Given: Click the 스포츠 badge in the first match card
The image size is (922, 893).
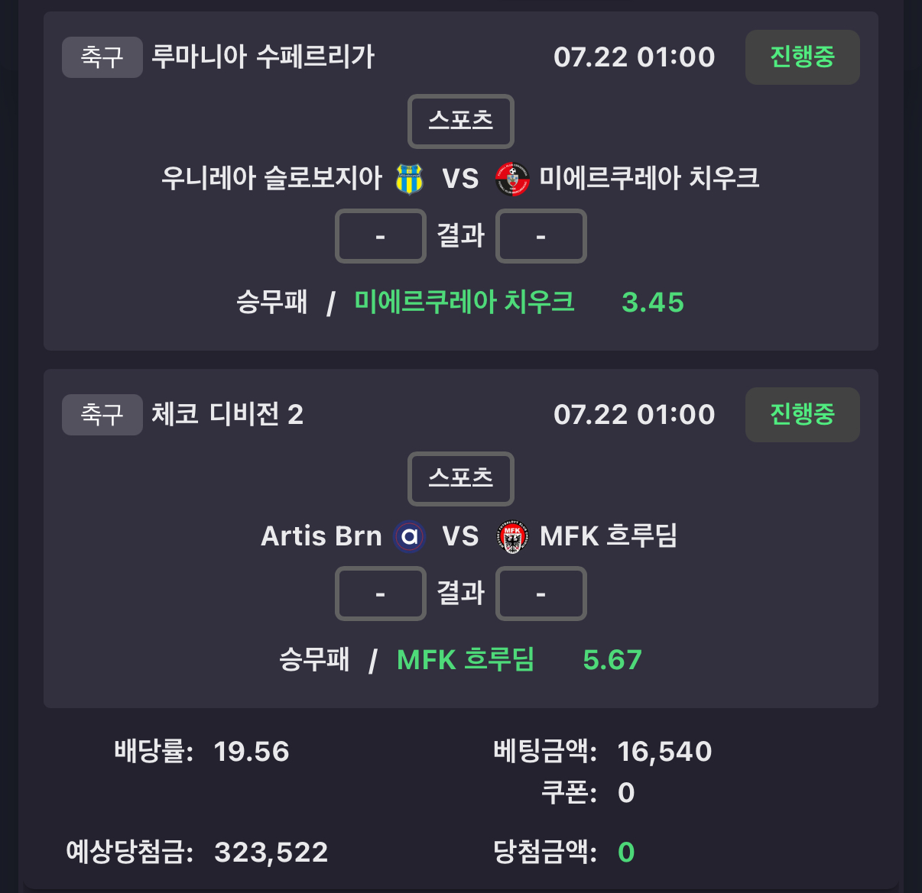Looking at the screenshot, I should click(461, 121).
